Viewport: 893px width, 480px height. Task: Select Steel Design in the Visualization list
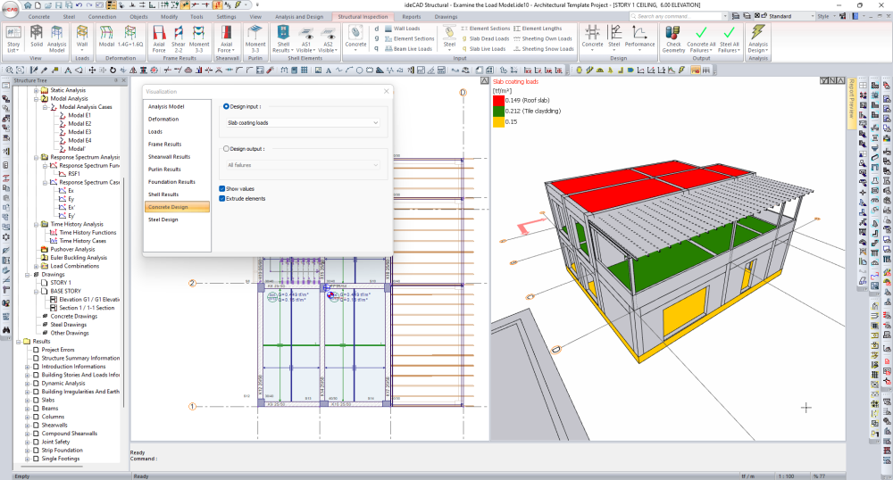click(x=163, y=219)
